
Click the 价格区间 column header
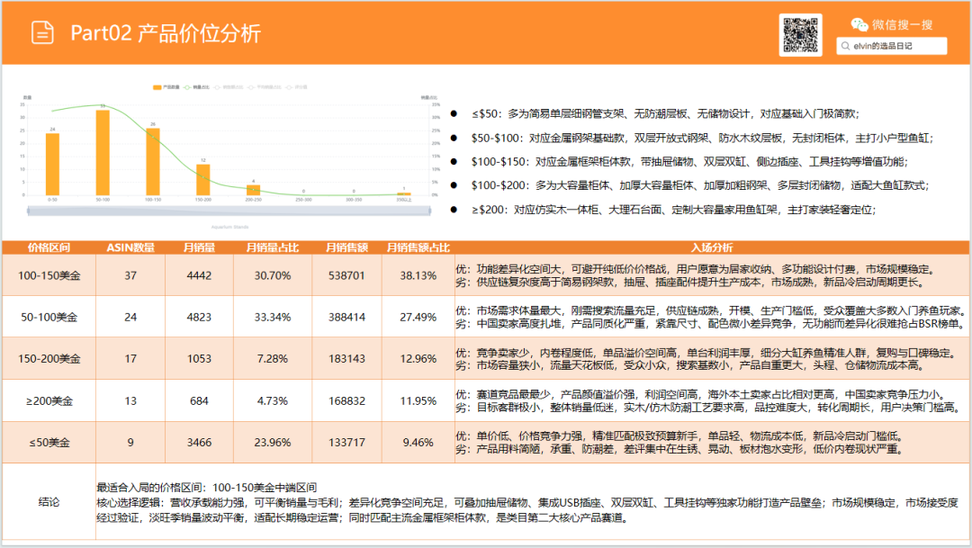tap(49, 247)
